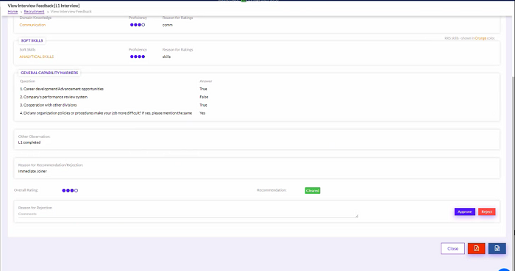Go to Home via breadcrumb
The width and height of the screenshot is (515, 271).
(x=13, y=12)
